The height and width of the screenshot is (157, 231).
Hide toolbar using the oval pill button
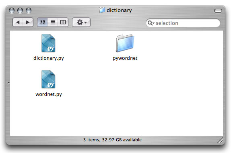(218, 11)
